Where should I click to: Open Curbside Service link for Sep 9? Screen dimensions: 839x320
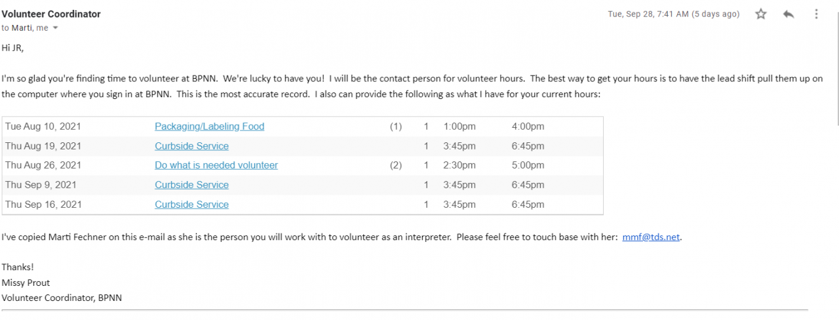[x=191, y=185]
